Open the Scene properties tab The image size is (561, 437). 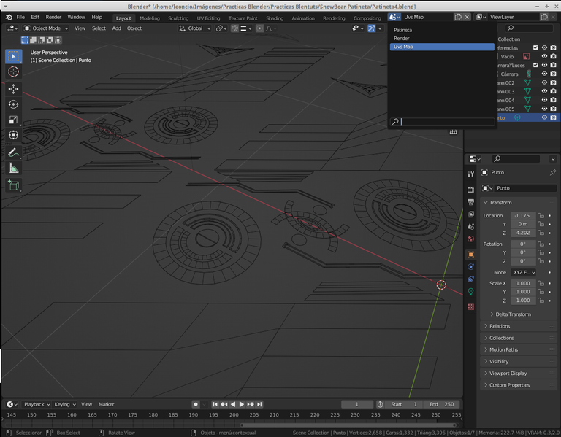(x=471, y=227)
